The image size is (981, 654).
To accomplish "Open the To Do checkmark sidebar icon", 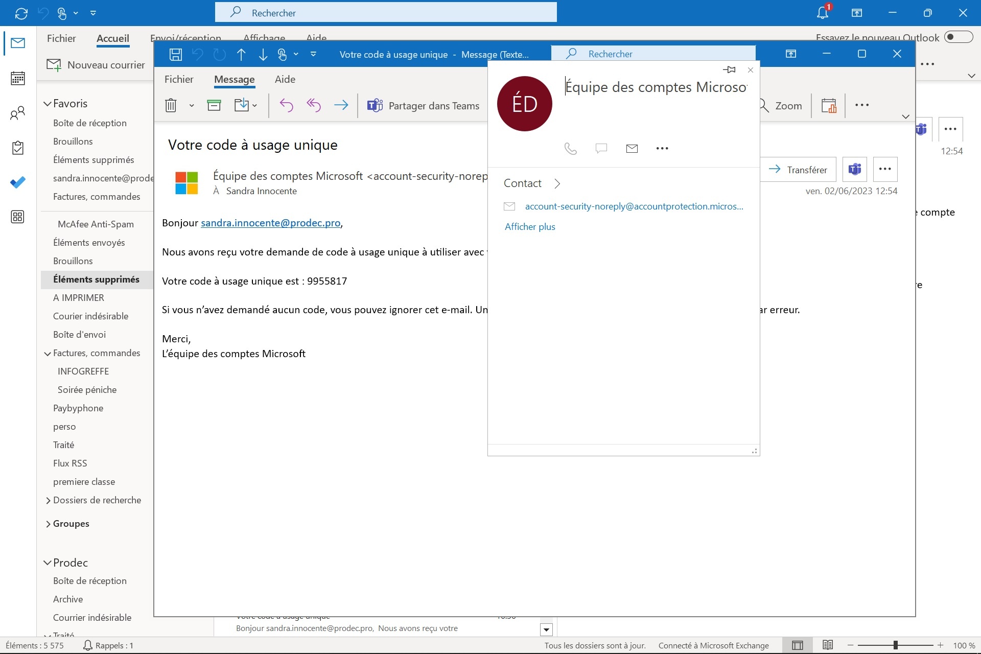I will (18, 182).
